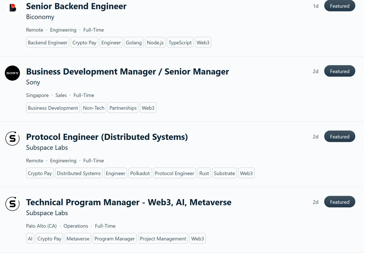Select the Distributed Systems tag
The height and width of the screenshot is (253, 365).
click(x=79, y=173)
